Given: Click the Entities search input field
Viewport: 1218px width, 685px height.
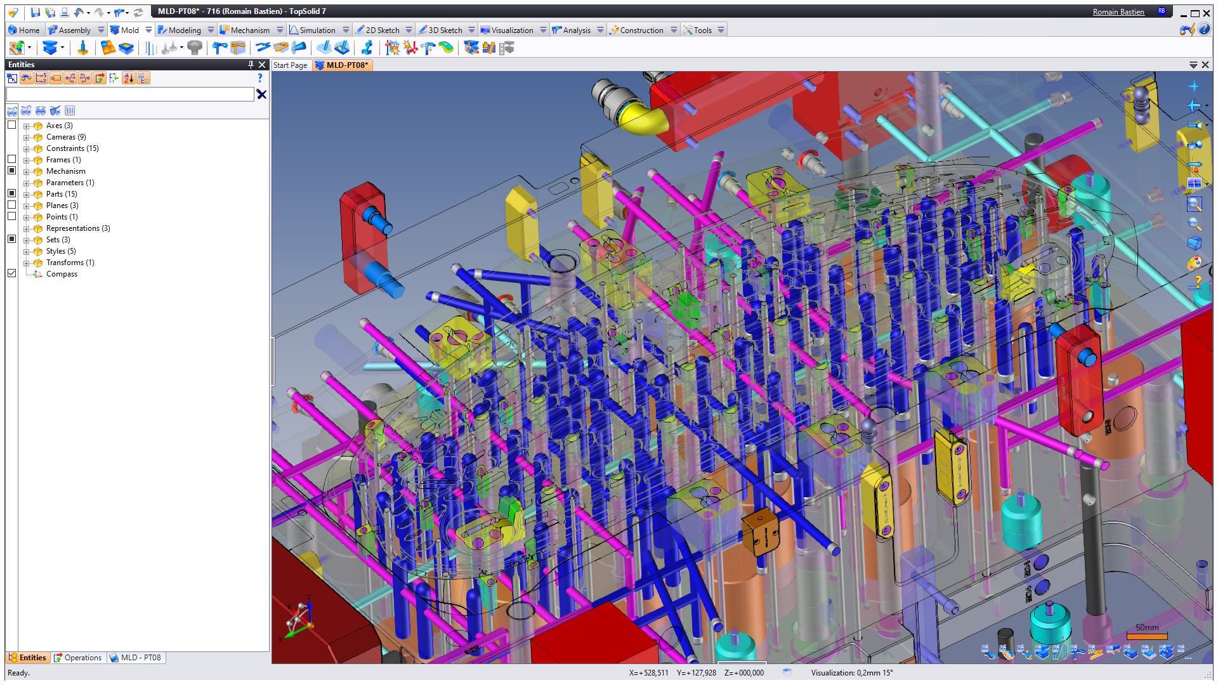Looking at the screenshot, I should 130,95.
